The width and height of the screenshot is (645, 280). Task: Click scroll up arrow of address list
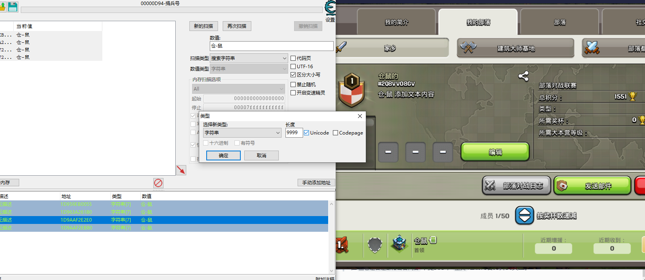click(332, 204)
